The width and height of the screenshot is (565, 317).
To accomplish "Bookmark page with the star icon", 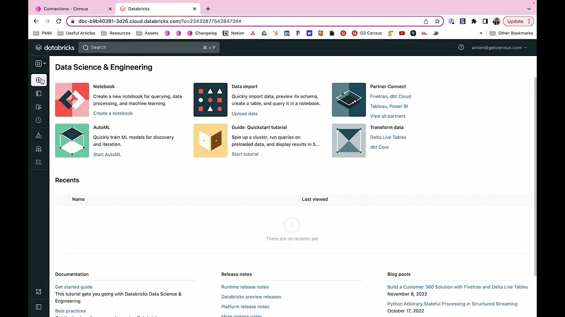I will (x=437, y=21).
